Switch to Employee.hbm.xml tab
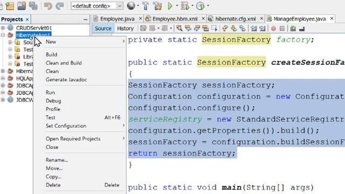 175,19
